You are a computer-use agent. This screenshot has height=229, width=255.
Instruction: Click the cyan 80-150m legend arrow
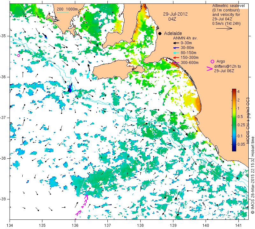pos(176,53)
